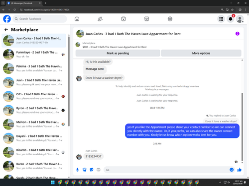Click the 'Hi, is this available?' message

click(x=98, y=62)
